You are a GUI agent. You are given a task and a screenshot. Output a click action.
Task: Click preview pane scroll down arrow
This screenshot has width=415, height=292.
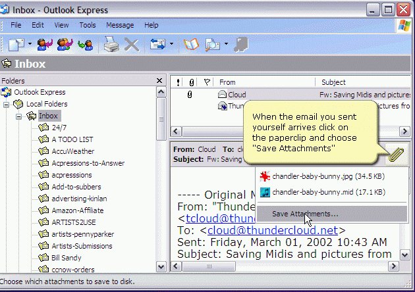(404, 255)
